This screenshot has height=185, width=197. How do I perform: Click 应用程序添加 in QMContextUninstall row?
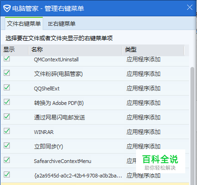tap(144, 59)
